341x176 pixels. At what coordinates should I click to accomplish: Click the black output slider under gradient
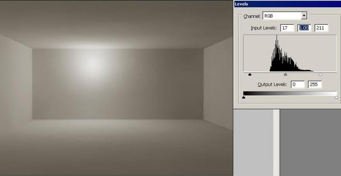(244, 97)
